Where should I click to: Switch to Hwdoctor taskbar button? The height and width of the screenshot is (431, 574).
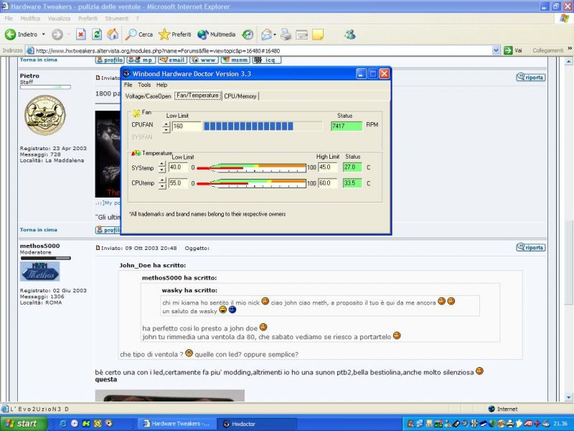coord(256,424)
